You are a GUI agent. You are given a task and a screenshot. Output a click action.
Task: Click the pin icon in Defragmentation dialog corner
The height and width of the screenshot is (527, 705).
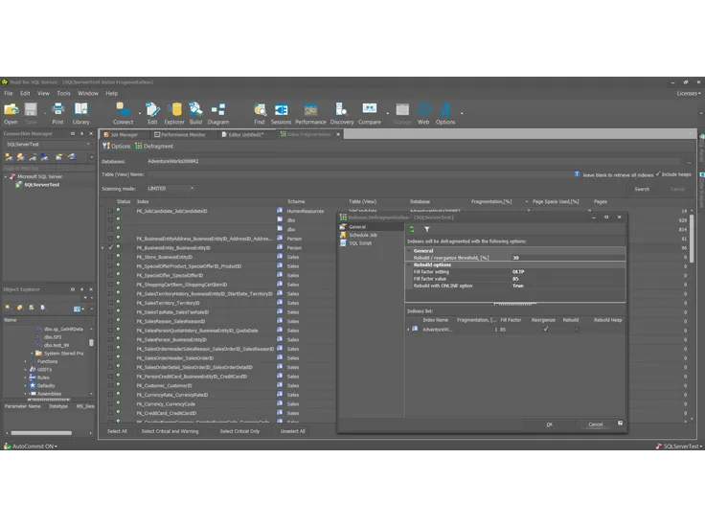click(620, 424)
